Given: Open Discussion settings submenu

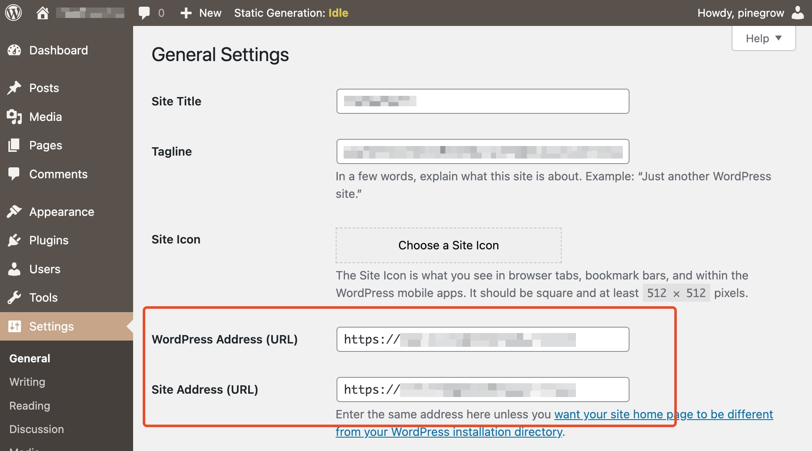Looking at the screenshot, I should 36,429.
